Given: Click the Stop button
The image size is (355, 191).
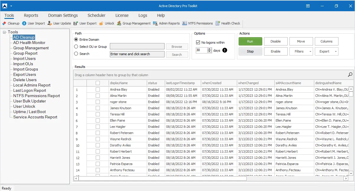Looking at the screenshot, I should [x=250, y=51].
